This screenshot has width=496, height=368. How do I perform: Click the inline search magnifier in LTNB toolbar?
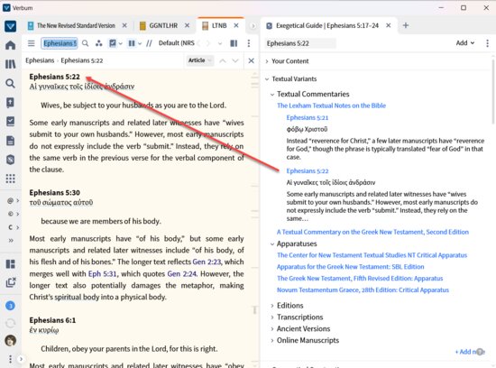[85, 43]
